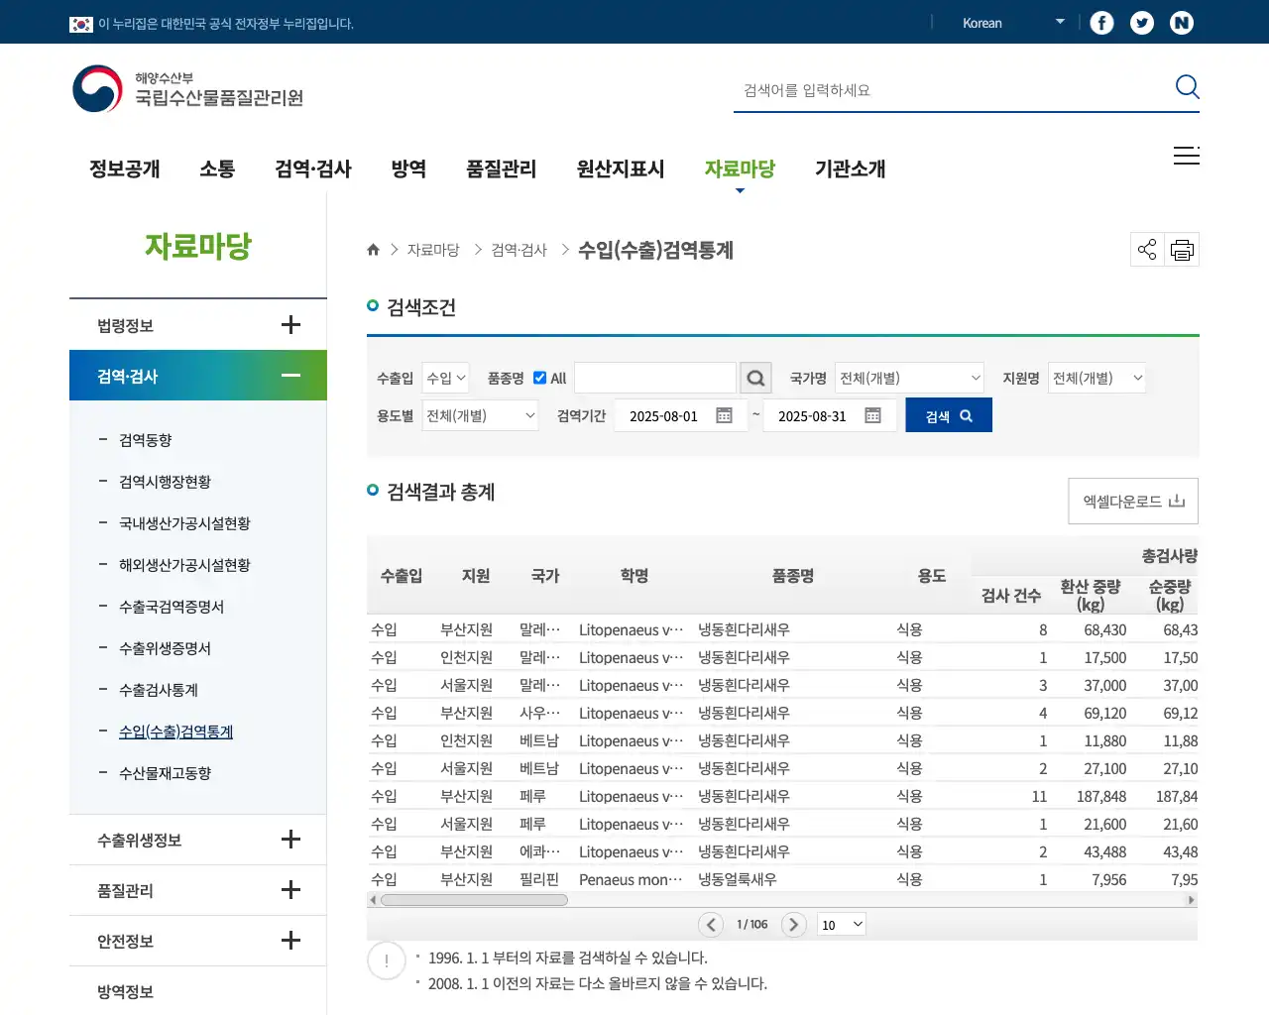1269x1015 pixels.
Task: Open the 해외생산가공시설현황 sidebar link
Action: click(x=184, y=565)
